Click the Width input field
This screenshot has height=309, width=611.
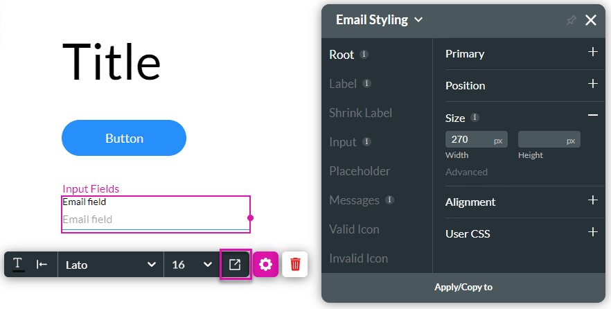(x=468, y=140)
